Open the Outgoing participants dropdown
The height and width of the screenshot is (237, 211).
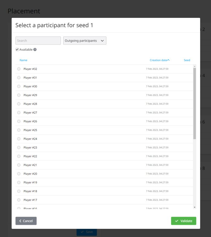(85, 40)
